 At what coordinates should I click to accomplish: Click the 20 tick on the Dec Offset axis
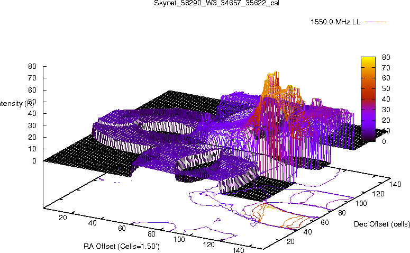tap(291, 241)
